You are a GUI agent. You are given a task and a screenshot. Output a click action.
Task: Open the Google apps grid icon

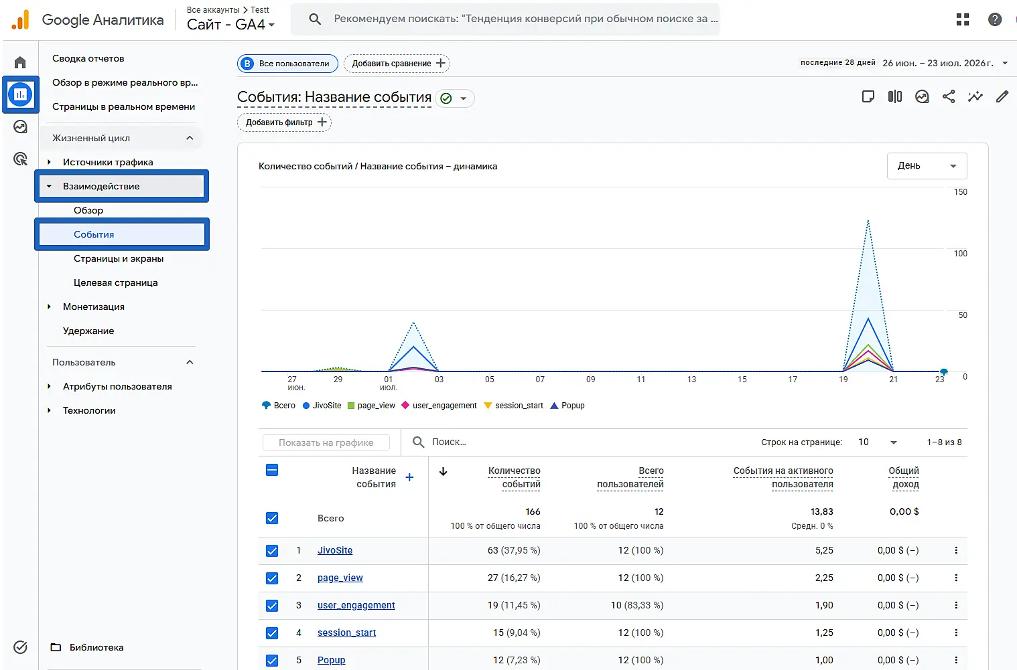pos(963,19)
